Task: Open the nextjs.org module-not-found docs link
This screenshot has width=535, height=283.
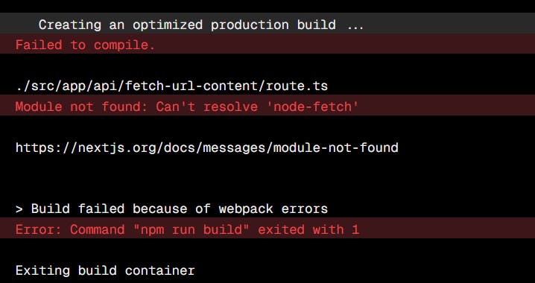Action: pyautogui.click(x=207, y=147)
